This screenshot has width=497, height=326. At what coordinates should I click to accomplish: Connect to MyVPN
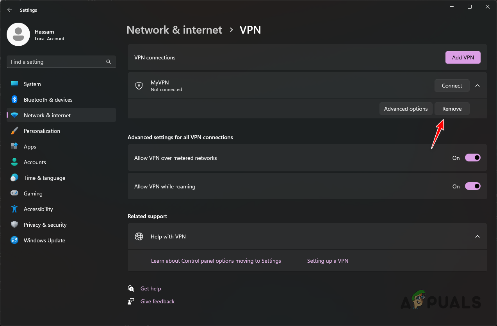(x=452, y=85)
